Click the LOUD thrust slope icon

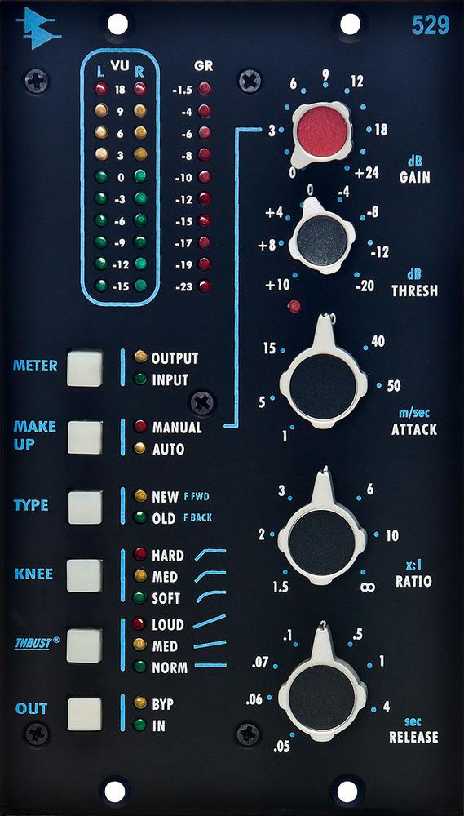[210, 621]
